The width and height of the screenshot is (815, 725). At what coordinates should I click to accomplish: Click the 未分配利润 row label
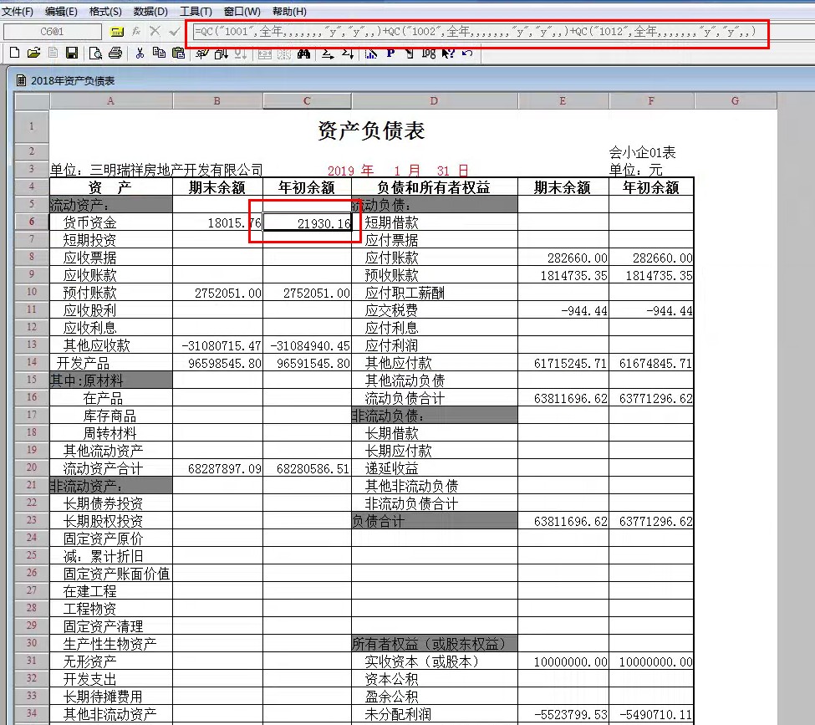tap(398, 714)
